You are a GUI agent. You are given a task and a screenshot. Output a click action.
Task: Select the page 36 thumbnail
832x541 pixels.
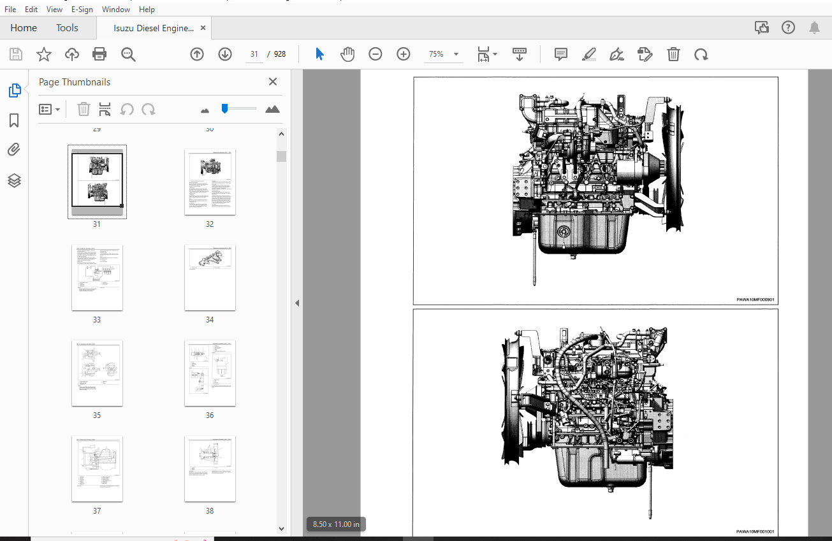(x=210, y=373)
